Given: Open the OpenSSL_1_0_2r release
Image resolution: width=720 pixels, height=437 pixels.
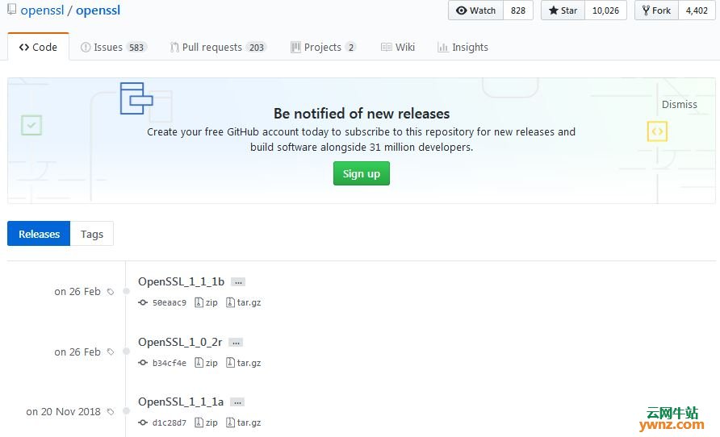Looking at the screenshot, I should click(x=180, y=342).
